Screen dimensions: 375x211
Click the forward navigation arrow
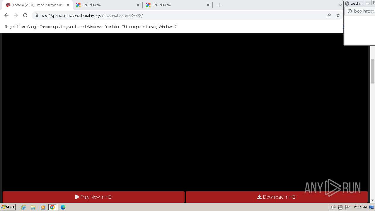tap(16, 15)
